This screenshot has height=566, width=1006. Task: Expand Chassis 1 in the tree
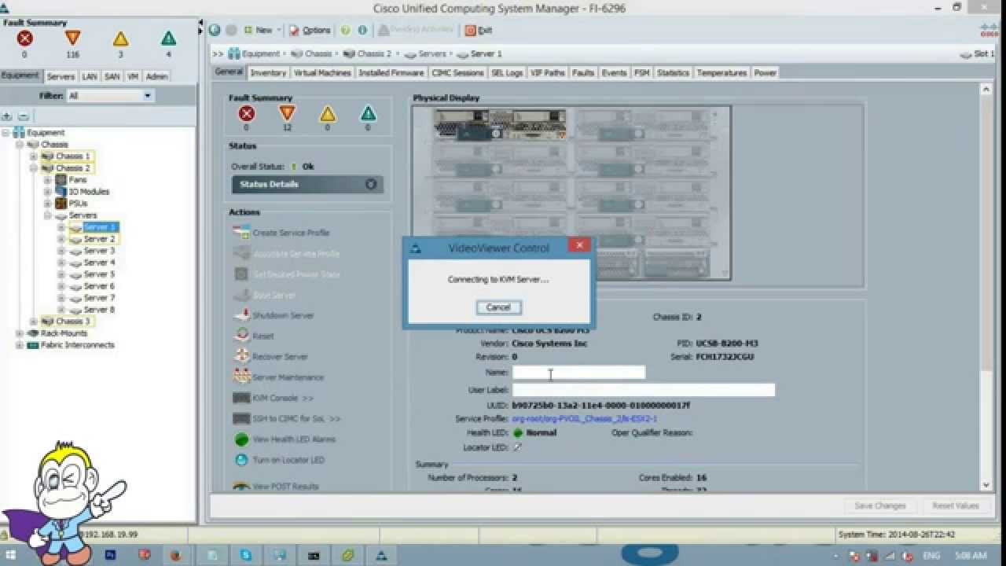pyautogui.click(x=33, y=156)
